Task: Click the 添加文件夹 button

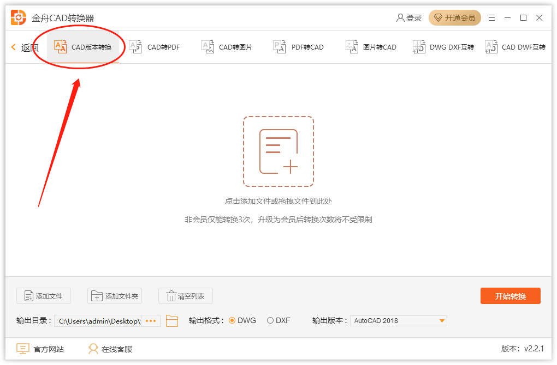Action: [115, 296]
